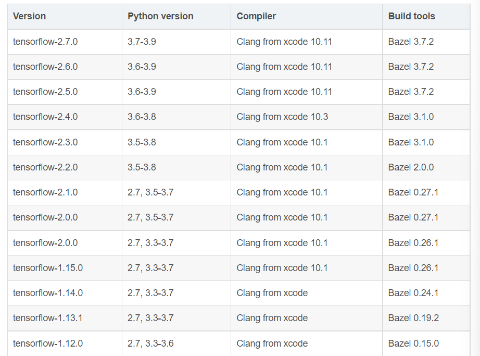Select the tensorflow-2.3.0 version cell
Image resolution: width=480 pixels, height=356 pixels.
(x=45, y=142)
